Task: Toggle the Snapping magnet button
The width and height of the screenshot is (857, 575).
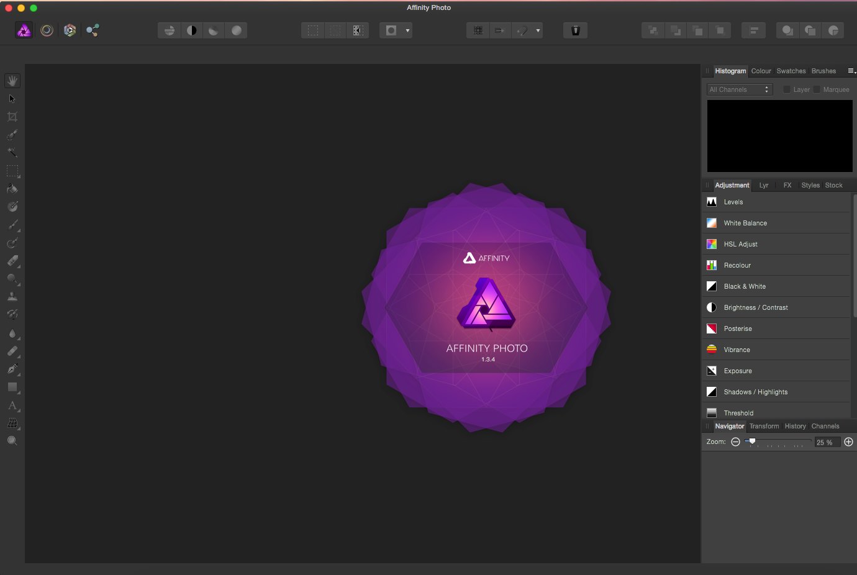Action: (522, 30)
